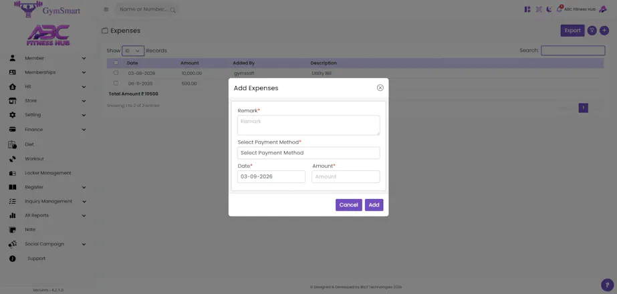Open the dashboard layout grid icon
The image size is (617, 294).
click(527, 9)
